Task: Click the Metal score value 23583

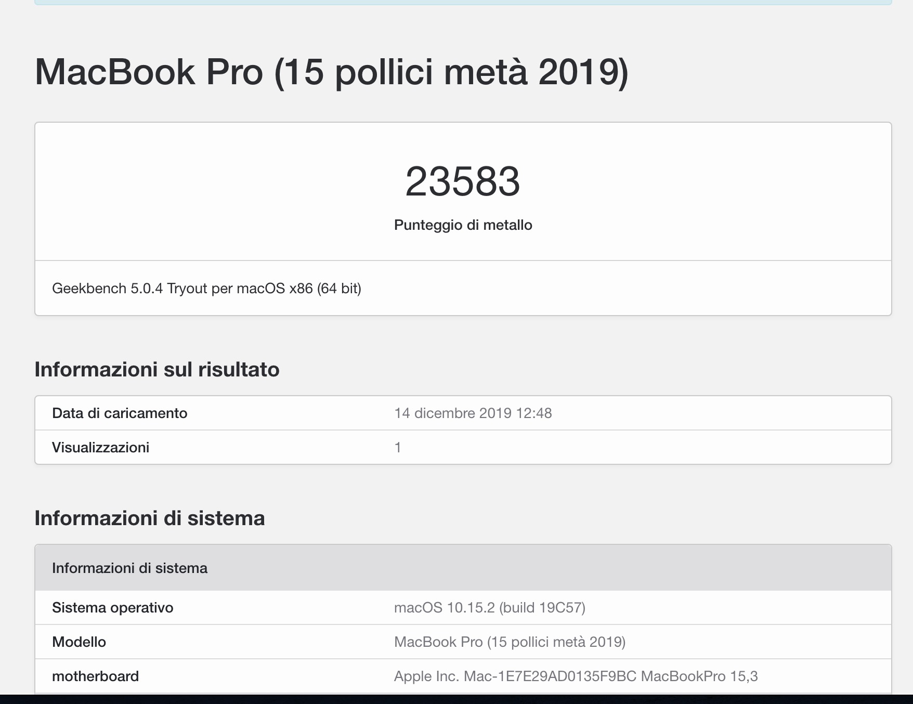Action: tap(462, 181)
